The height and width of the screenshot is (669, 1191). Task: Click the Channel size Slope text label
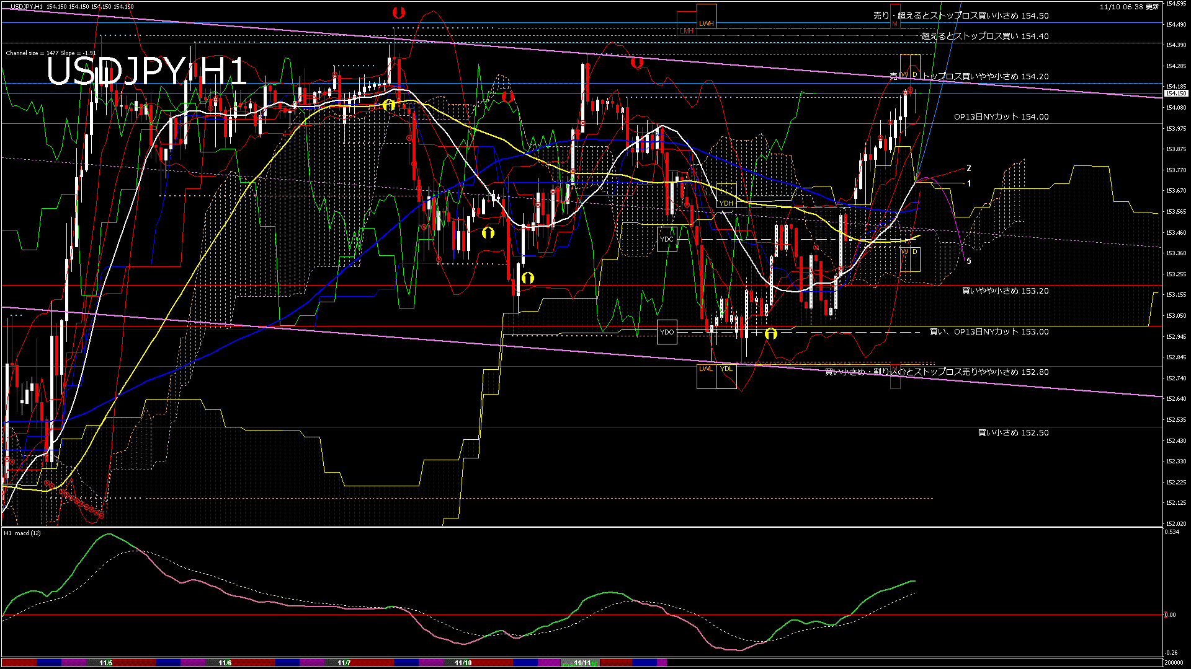click(x=51, y=53)
